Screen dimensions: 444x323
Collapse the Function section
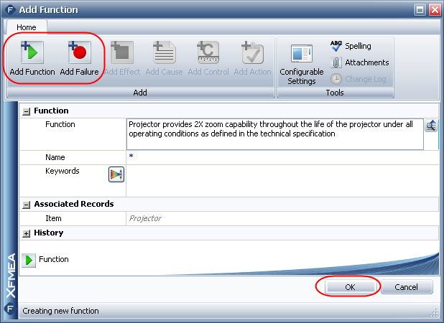click(27, 111)
